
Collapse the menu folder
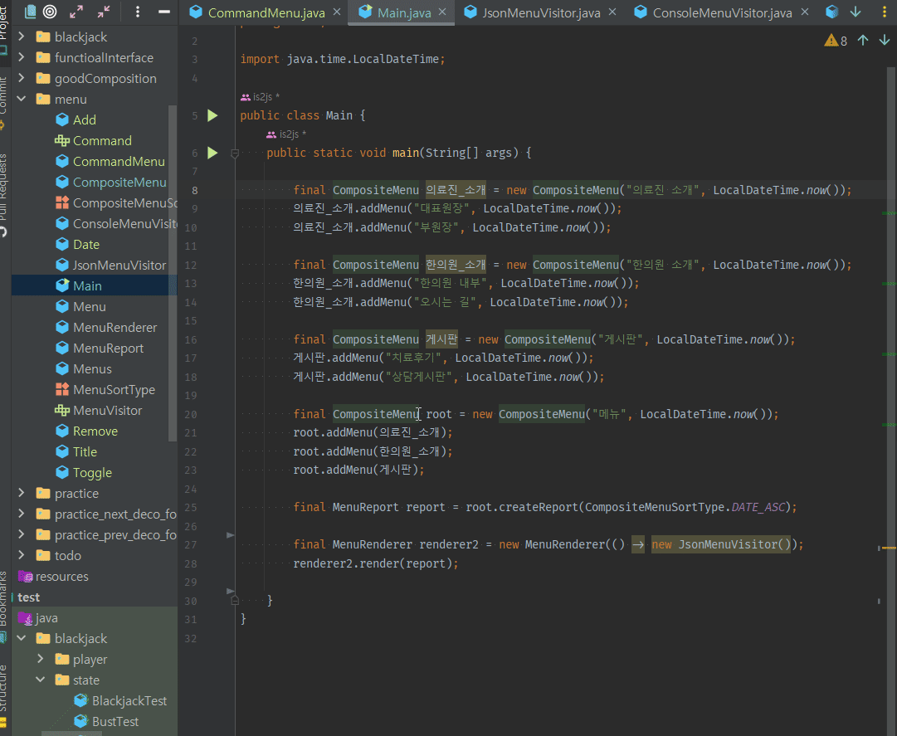tap(22, 100)
